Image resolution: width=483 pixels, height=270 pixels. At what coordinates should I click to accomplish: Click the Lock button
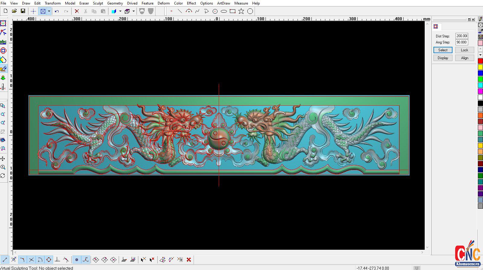(x=464, y=50)
